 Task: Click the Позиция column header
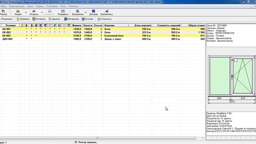tap(10, 25)
